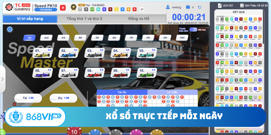Select the 7th position button
The image size is (271, 135).
pos(131,38)
